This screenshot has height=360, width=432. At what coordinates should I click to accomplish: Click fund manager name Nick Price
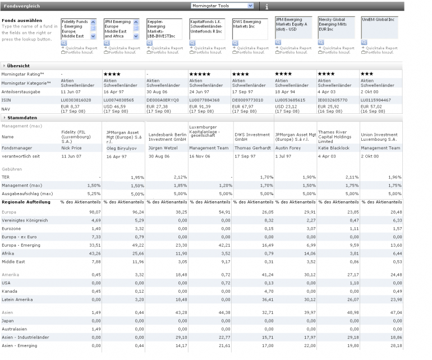71,148
